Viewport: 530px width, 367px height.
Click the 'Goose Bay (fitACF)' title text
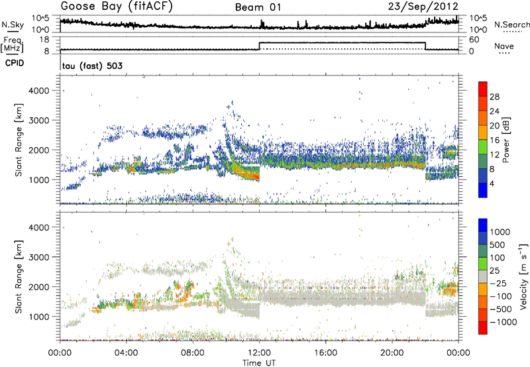click(117, 7)
